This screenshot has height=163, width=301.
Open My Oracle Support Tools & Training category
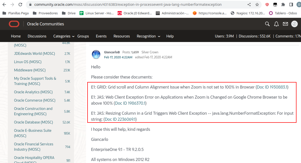click(x=35, y=81)
